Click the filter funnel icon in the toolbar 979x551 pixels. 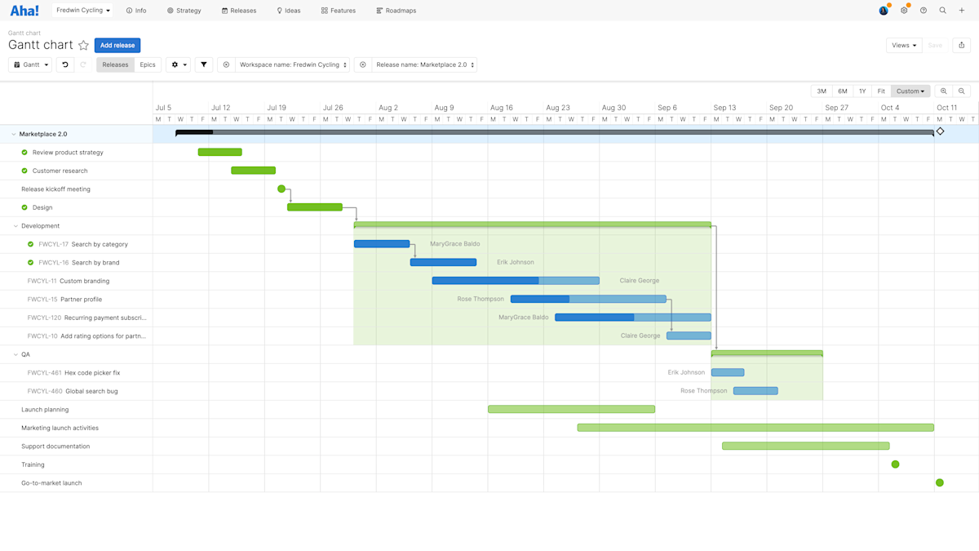(x=203, y=64)
